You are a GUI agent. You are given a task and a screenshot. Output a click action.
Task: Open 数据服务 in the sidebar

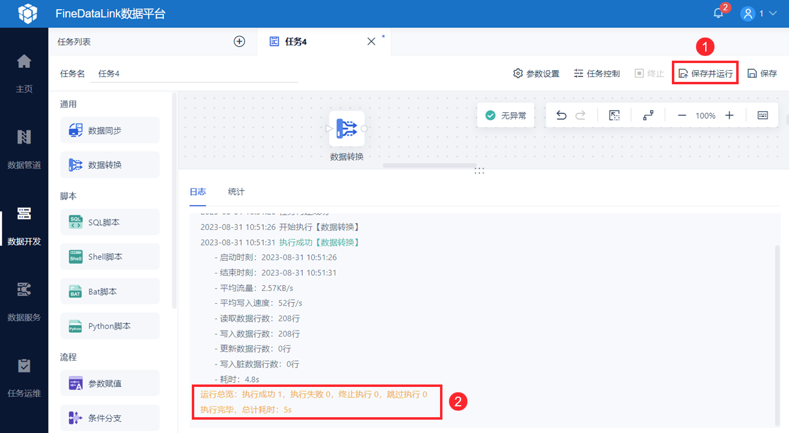(24, 301)
